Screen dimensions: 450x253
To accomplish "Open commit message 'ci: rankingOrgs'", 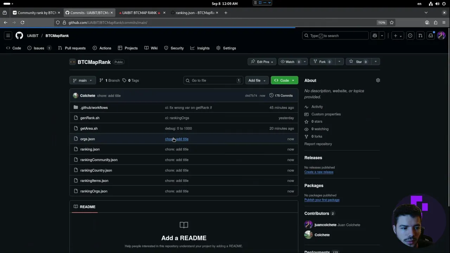I will click(x=177, y=118).
